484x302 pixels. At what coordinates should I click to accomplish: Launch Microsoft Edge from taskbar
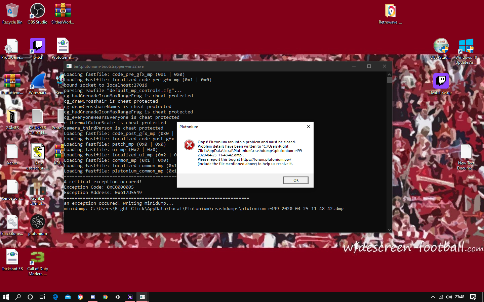[x=55, y=297]
